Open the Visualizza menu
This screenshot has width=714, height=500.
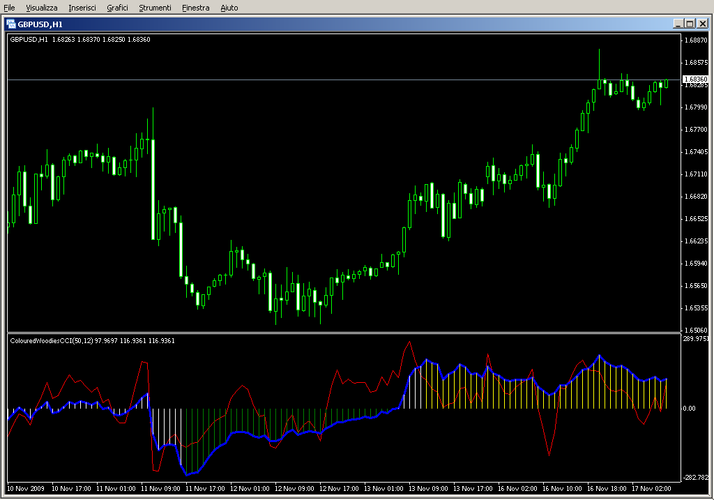point(41,8)
